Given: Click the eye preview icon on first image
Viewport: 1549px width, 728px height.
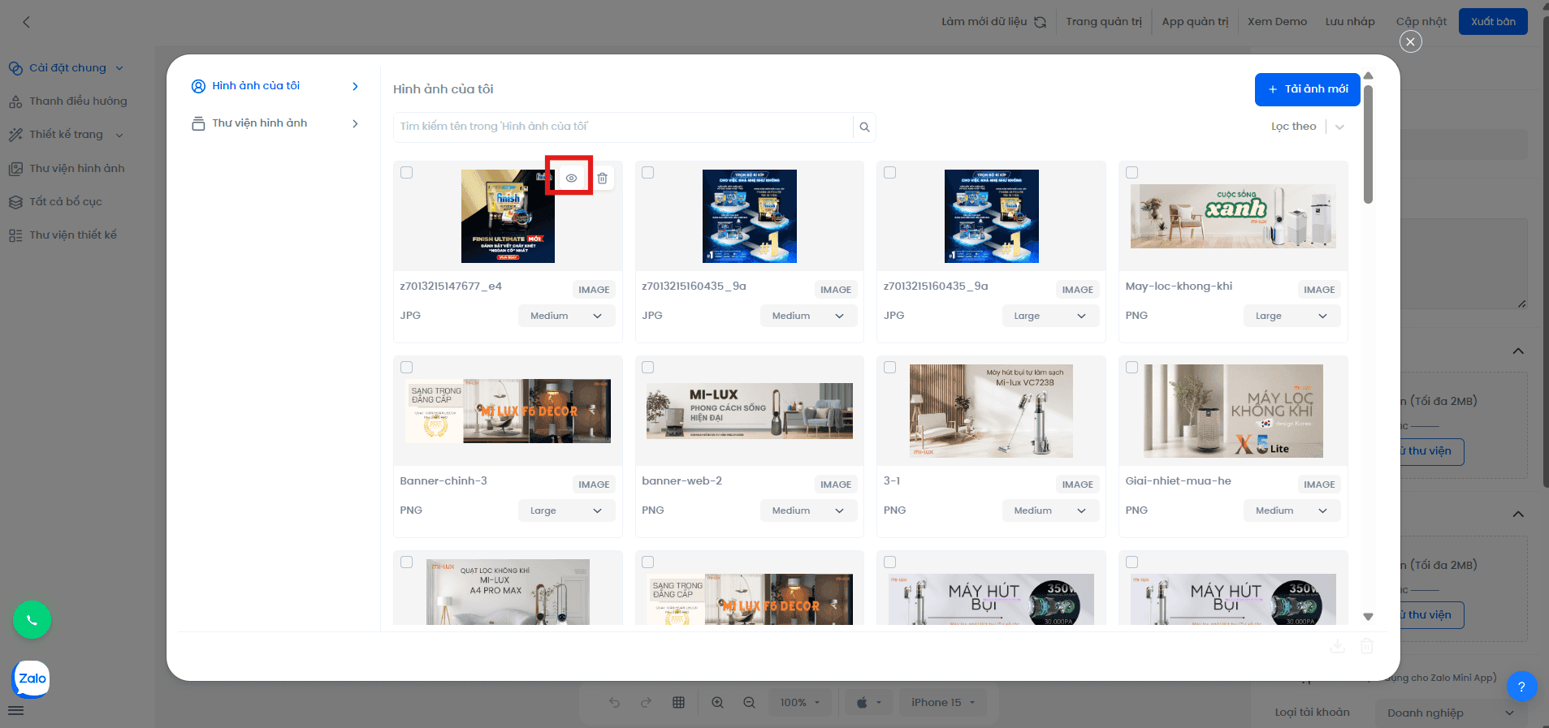Looking at the screenshot, I should 571,179.
